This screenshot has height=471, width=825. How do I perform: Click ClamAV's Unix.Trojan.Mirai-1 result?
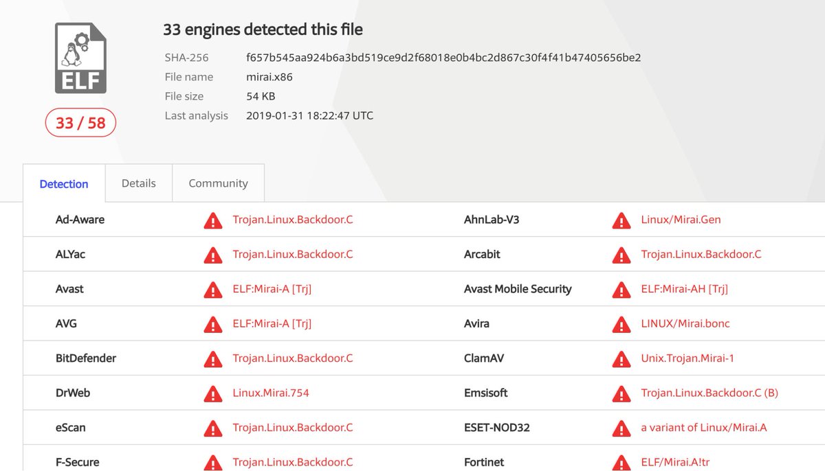pos(687,358)
